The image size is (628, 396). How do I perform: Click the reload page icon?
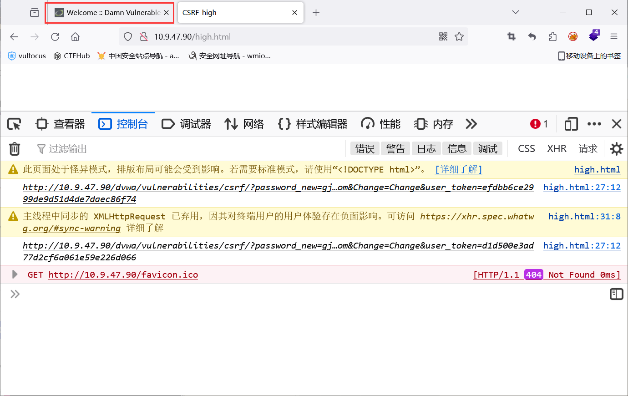tap(55, 36)
